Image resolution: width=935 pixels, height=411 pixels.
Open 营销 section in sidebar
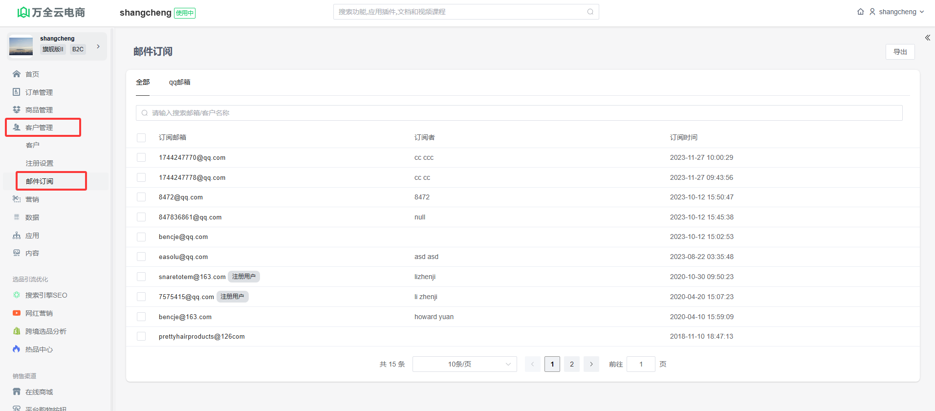32,199
